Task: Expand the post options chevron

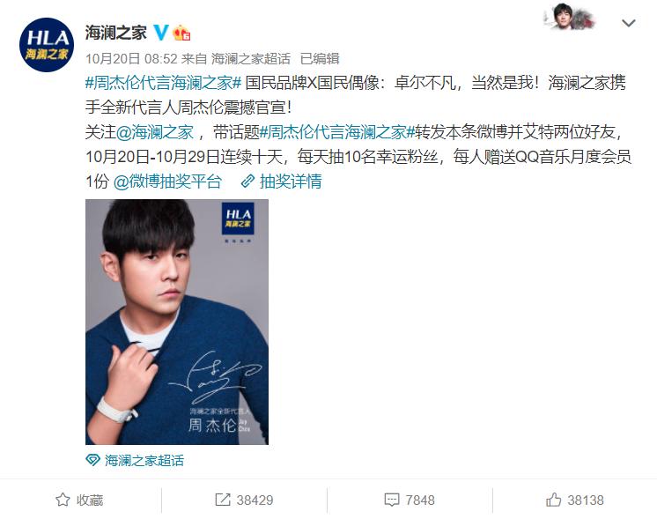Action: [629, 23]
